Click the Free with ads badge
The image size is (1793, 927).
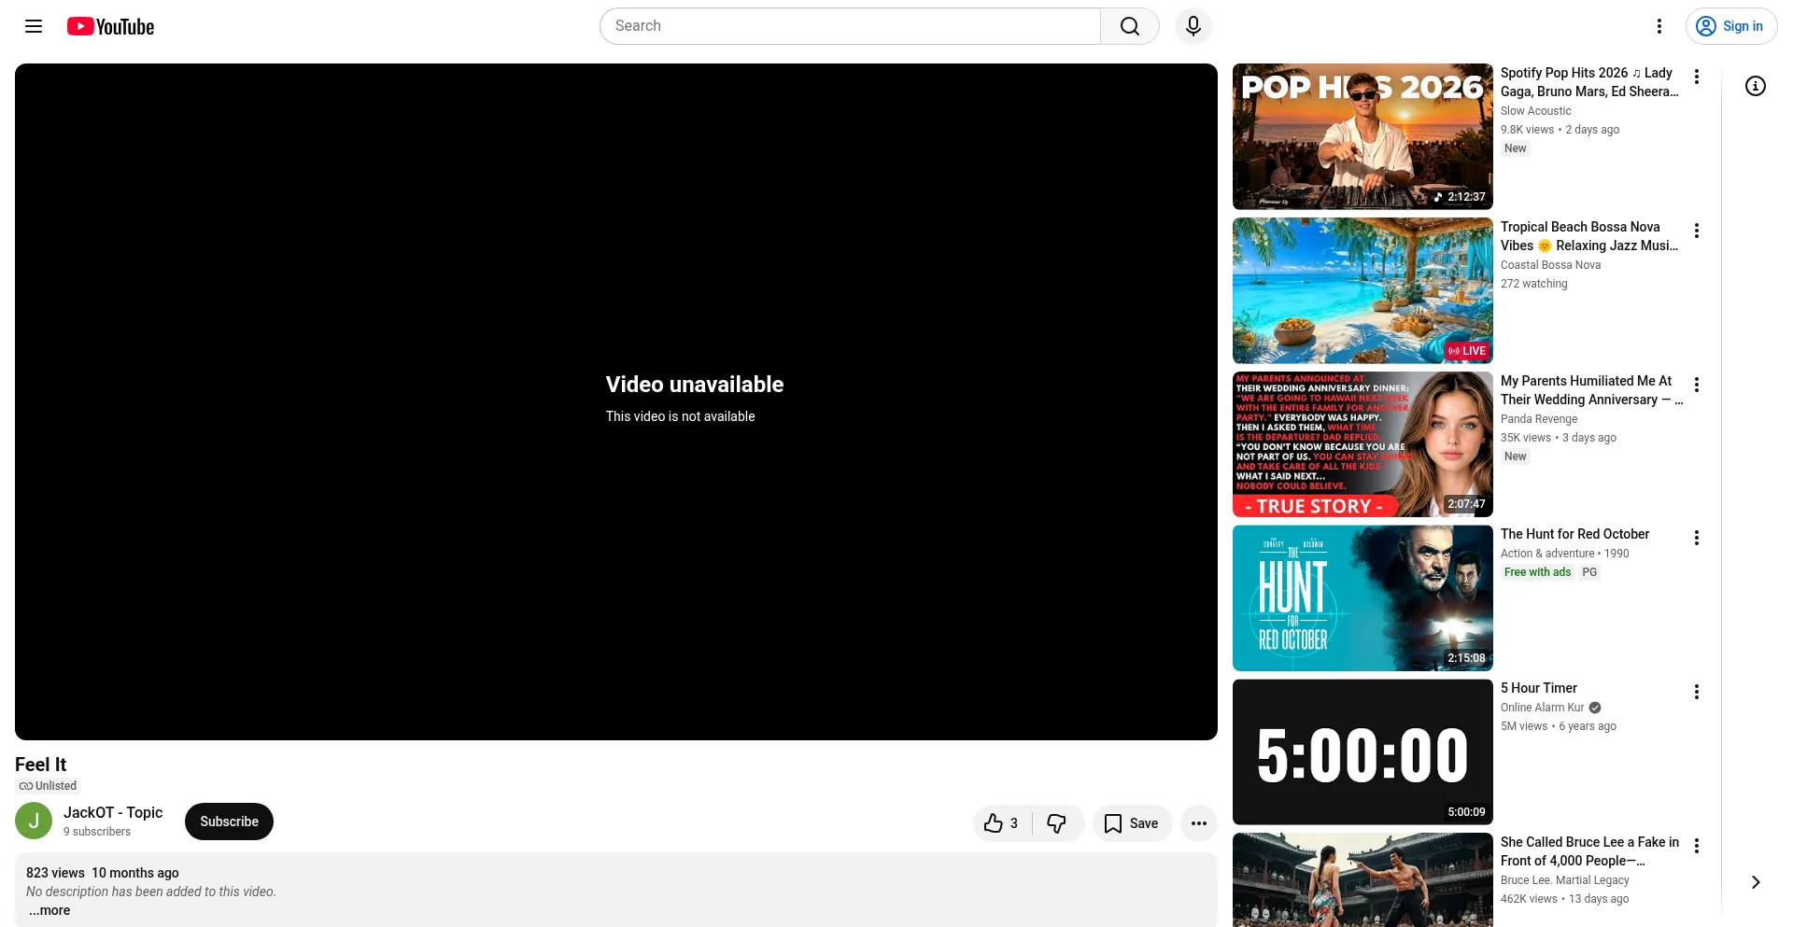tap(1537, 572)
